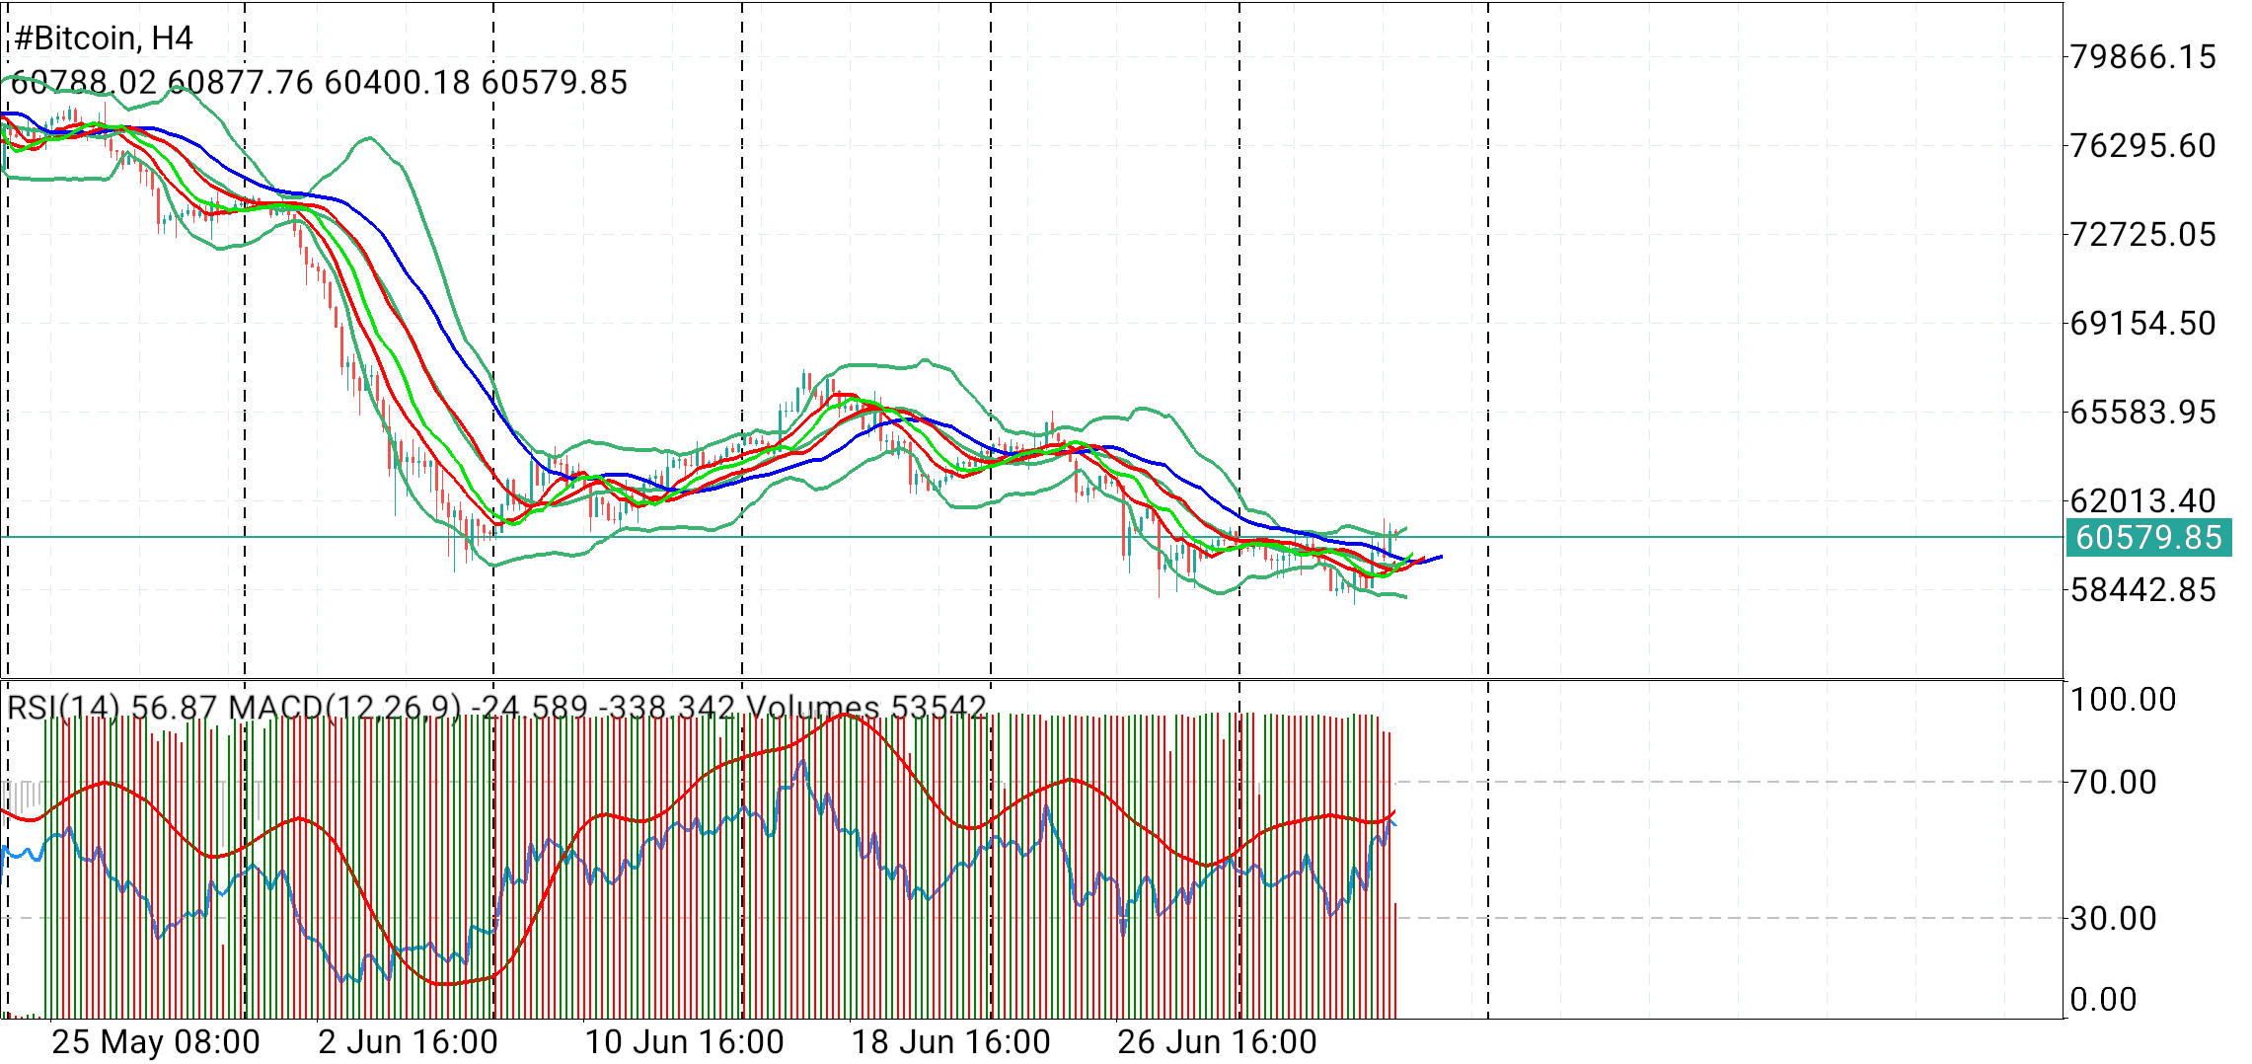Click the 0.00 indicator scale label
Viewport: 2252px width, 1064px height.
coord(2103,999)
